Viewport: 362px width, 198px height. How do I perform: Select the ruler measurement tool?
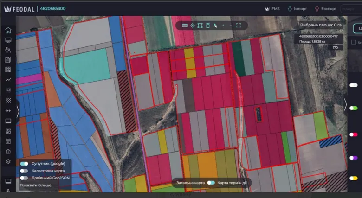pyautogui.click(x=185, y=26)
